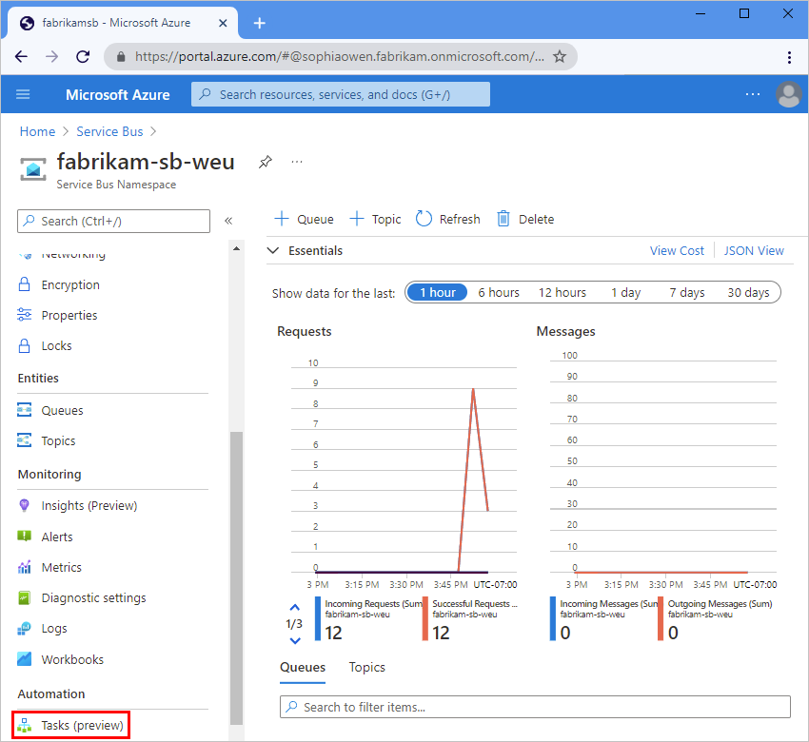809x742 pixels.
Task: Switch to the Topics tab
Action: 366,667
